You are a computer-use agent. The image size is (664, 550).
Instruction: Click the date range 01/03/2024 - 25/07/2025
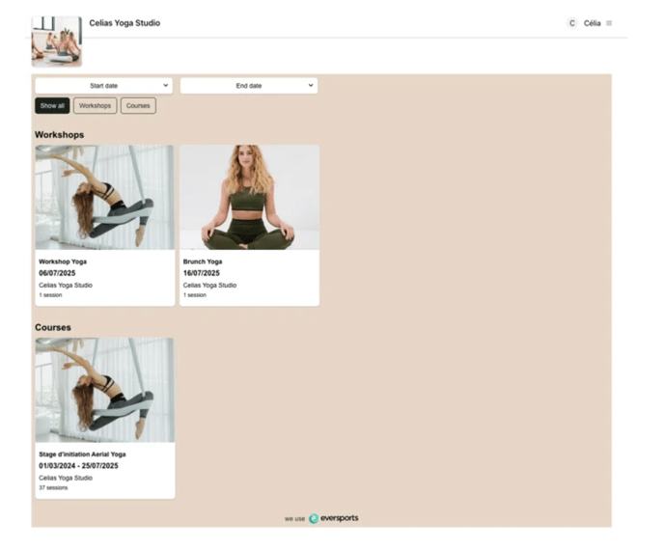(78, 466)
